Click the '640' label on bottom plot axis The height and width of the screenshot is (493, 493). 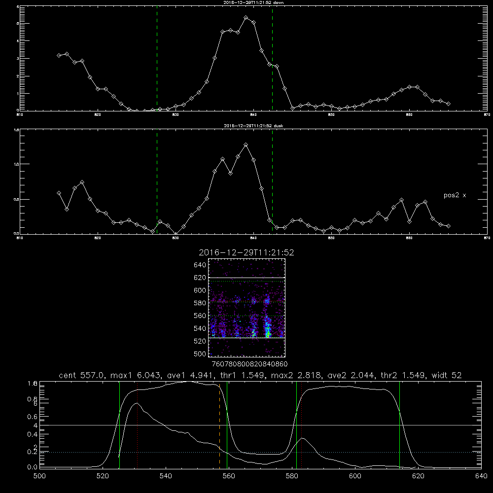click(481, 476)
